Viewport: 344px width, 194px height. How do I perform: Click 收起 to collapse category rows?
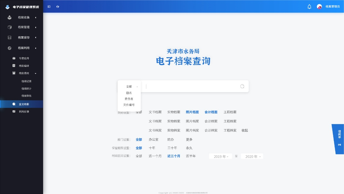coord(245,130)
